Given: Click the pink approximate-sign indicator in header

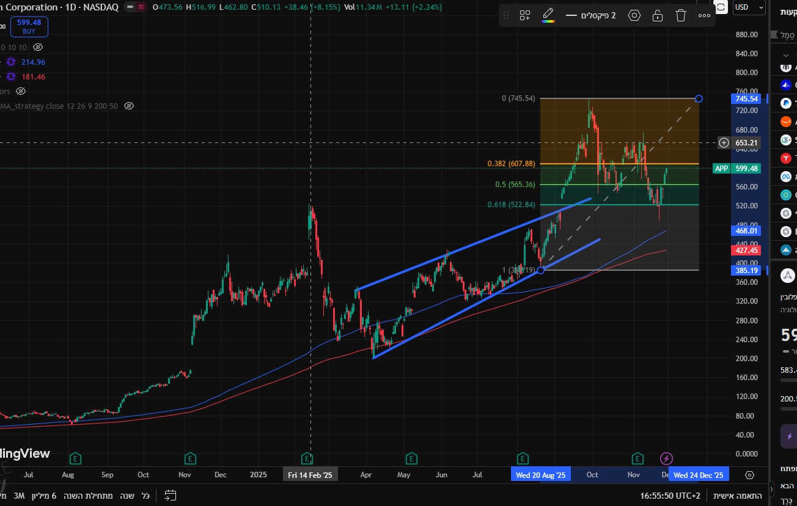Looking at the screenshot, I should 142,7.
